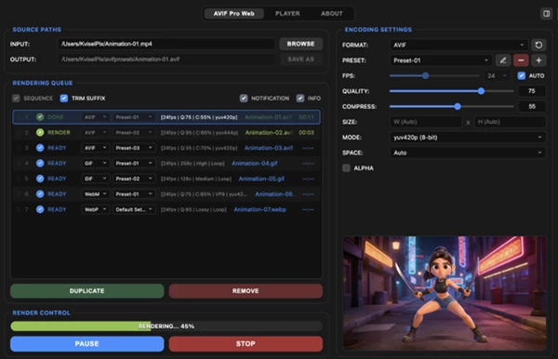558x359 pixels.
Task: Duplicate the selected queue item
Action: (x=87, y=291)
